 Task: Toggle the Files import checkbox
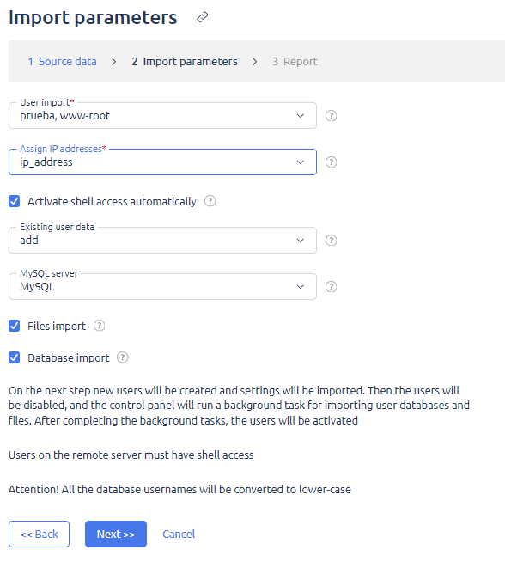pyautogui.click(x=15, y=326)
